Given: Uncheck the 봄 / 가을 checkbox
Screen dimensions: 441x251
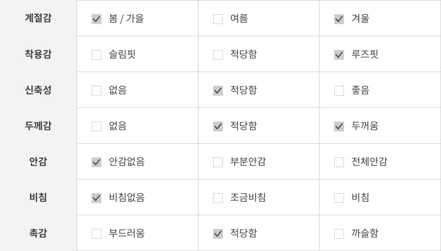Looking at the screenshot, I should pyautogui.click(x=97, y=19).
